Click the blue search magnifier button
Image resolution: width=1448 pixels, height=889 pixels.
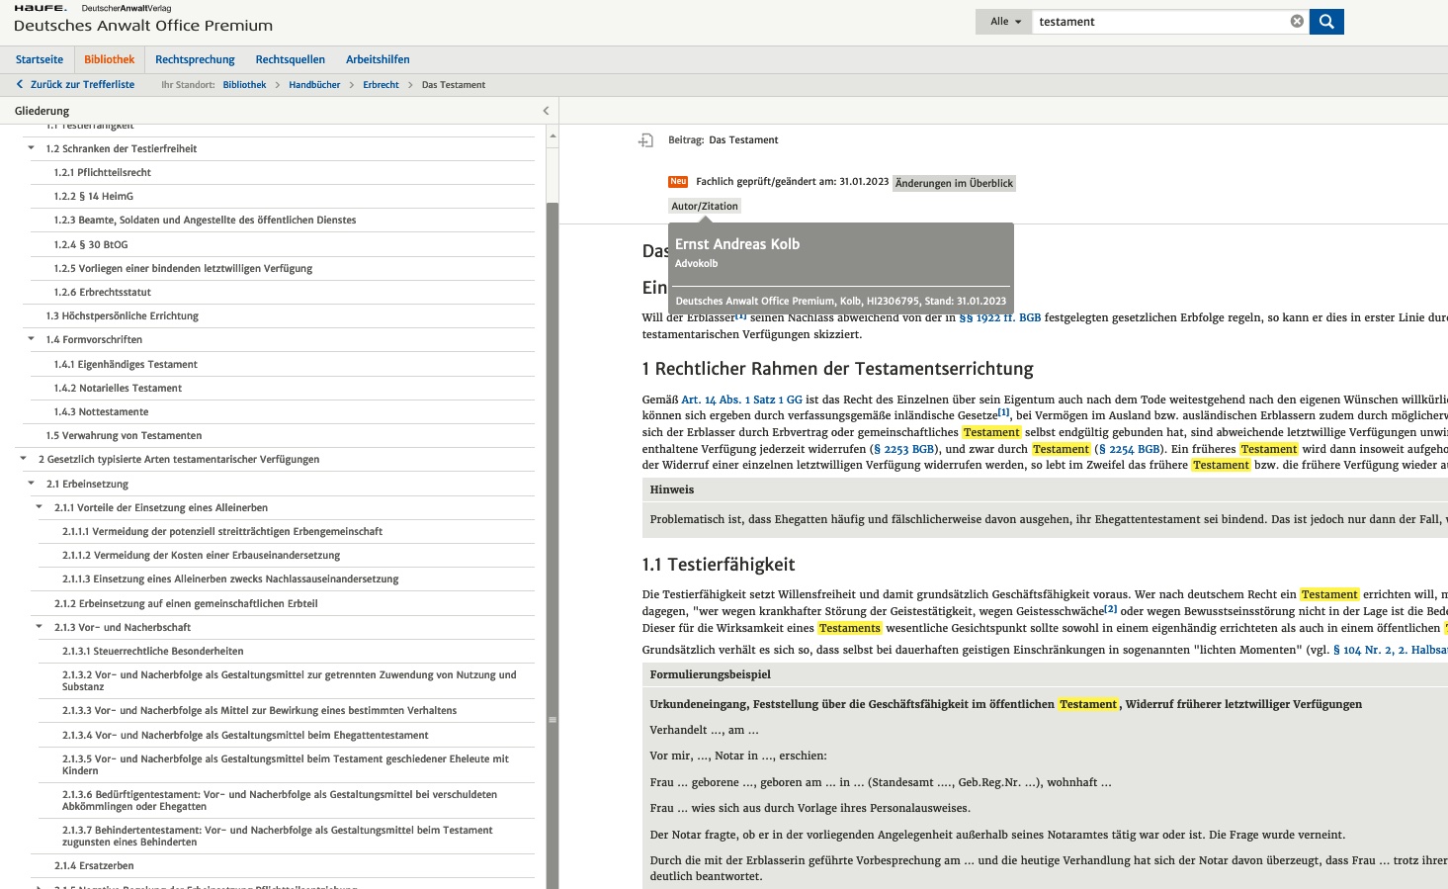1326,21
